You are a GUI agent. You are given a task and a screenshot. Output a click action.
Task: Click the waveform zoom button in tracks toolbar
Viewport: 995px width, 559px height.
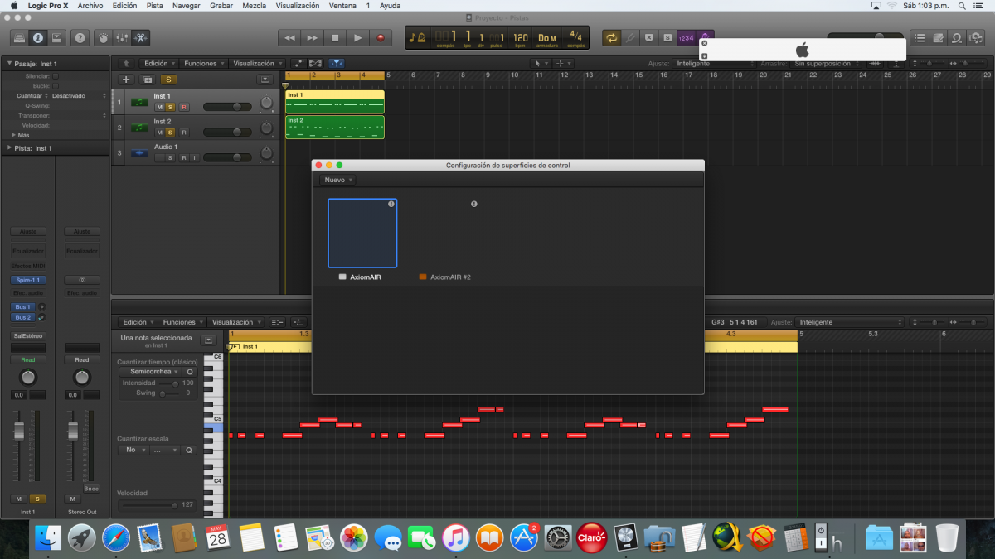click(876, 63)
